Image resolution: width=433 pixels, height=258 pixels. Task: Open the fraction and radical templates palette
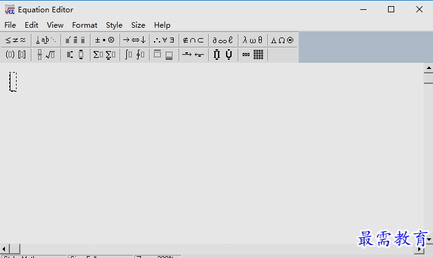pyautogui.click(x=46, y=55)
